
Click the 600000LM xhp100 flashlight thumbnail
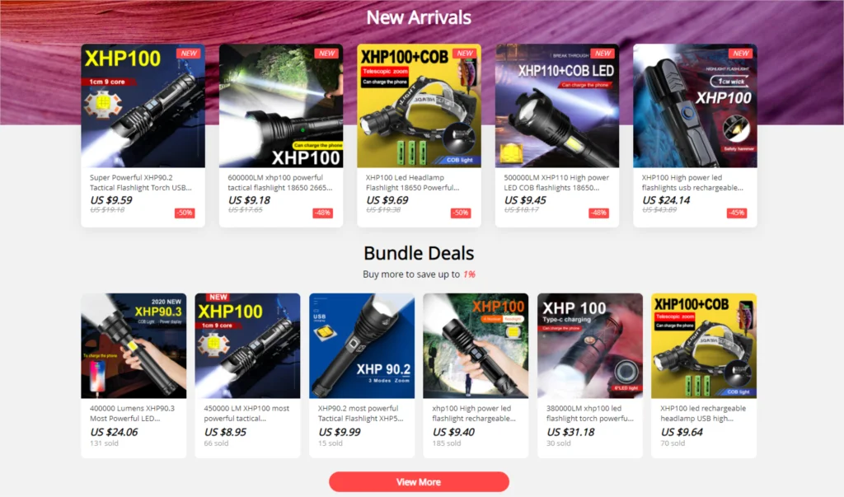281,105
